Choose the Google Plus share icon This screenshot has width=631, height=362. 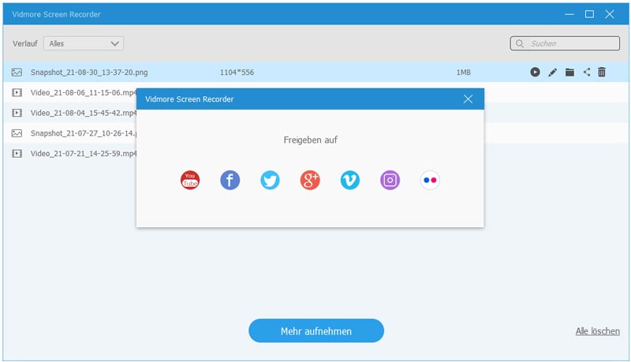[x=310, y=181]
